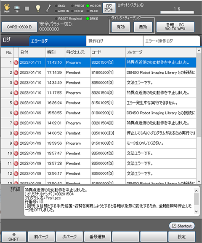Click the Shortcut icon button
Image resolution: width=202 pixels, height=243 pixels.
(x=182, y=226)
